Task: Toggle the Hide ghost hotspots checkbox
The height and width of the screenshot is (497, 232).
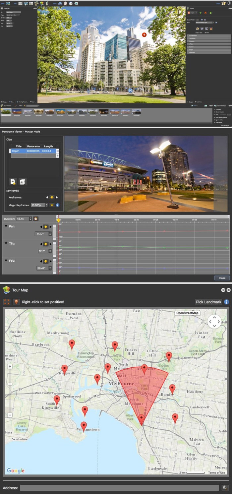Action: coord(215,117)
